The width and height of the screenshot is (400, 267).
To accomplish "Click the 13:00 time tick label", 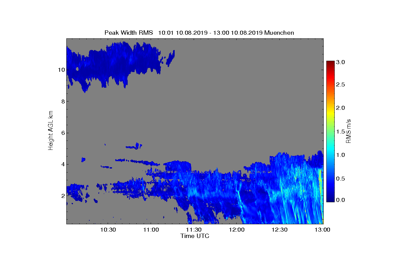I will click(x=322, y=230).
